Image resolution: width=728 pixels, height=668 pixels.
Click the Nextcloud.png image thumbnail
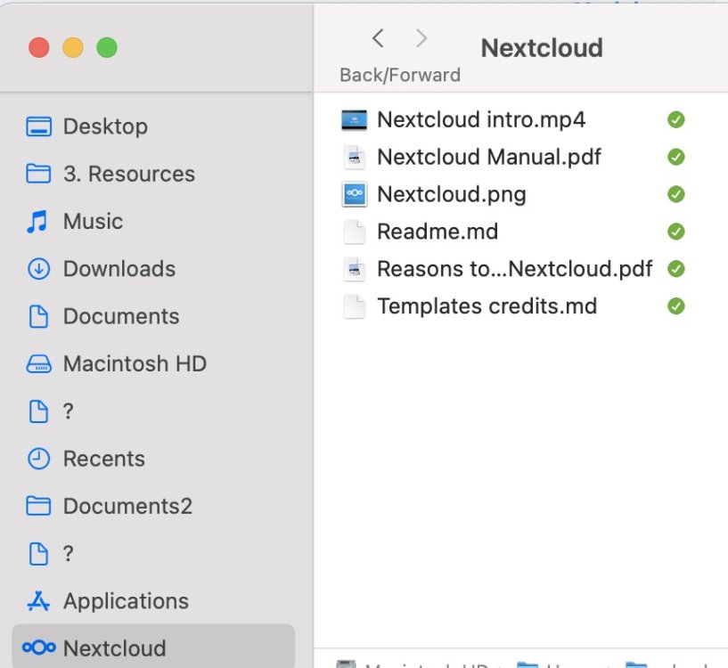click(x=355, y=194)
